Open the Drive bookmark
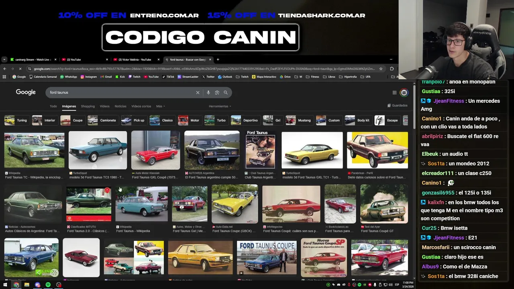This screenshot has width=514, height=289. (x=285, y=77)
